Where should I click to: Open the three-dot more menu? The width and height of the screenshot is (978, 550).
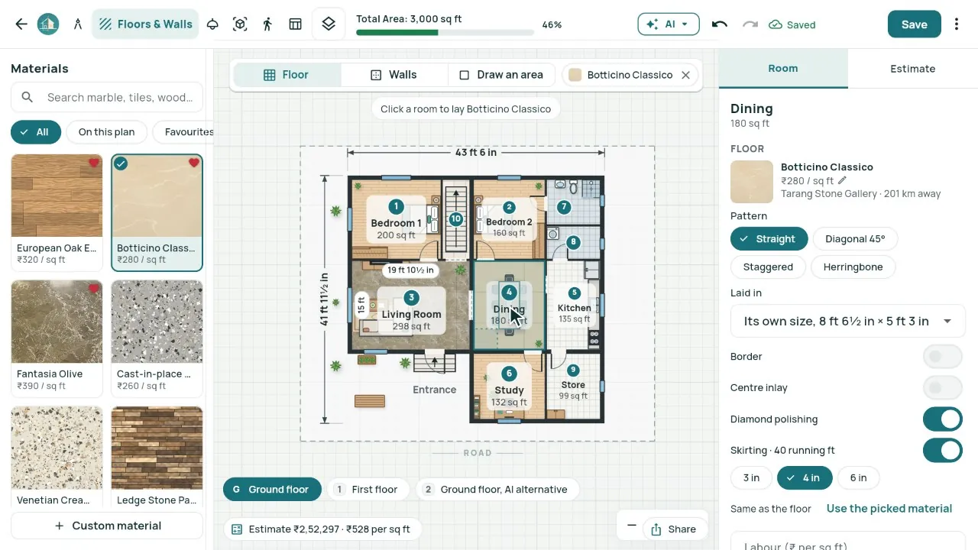(x=957, y=24)
